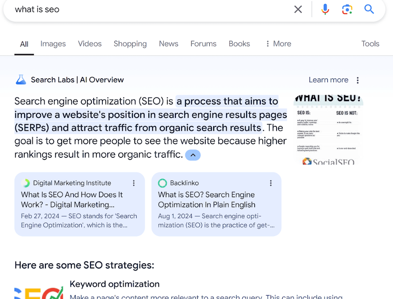
Task: Click the Learn more link
Action: pyautogui.click(x=328, y=80)
